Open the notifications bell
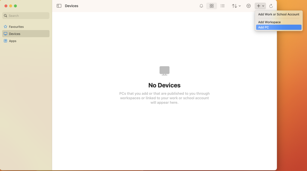Screen dimensions: 307x171 (201, 6)
